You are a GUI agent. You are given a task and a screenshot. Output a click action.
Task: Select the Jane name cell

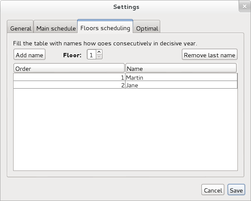(x=181, y=85)
